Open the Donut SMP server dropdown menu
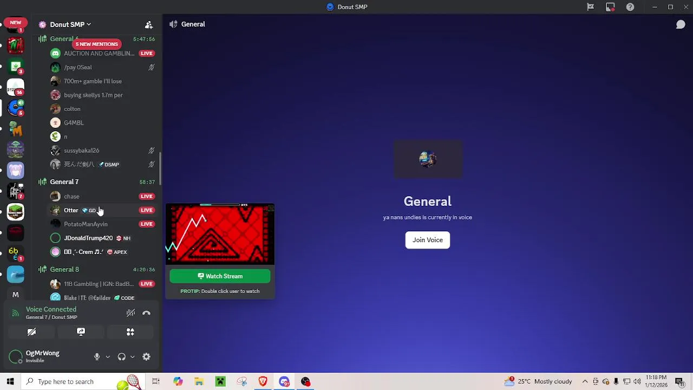693x390 pixels. pyautogui.click(x=70, y=24)
